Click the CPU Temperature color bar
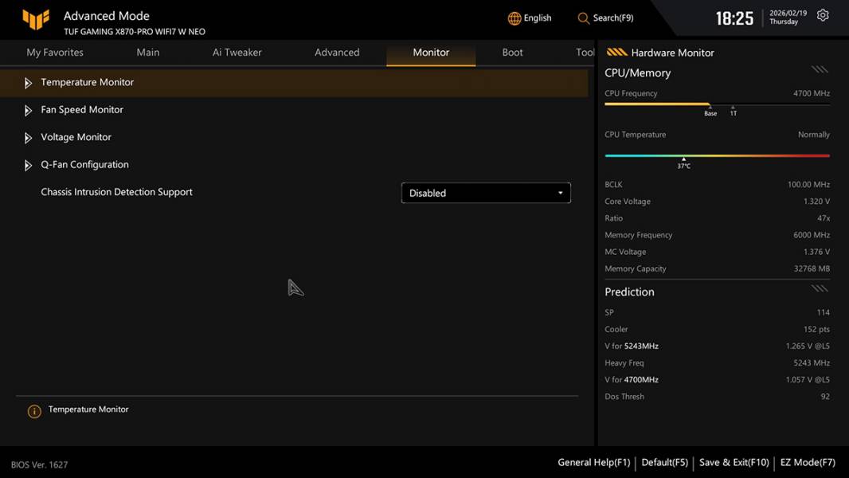 click(717, 156)
